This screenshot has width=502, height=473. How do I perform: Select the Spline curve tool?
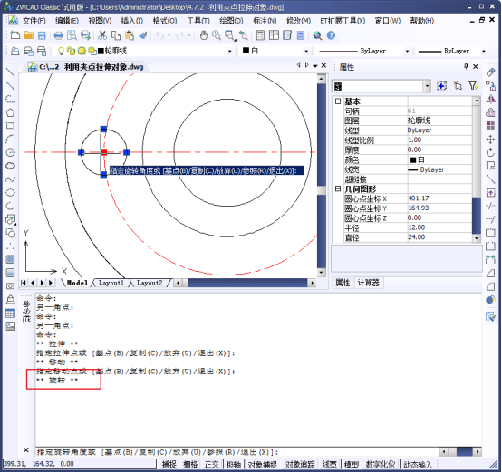11,179
